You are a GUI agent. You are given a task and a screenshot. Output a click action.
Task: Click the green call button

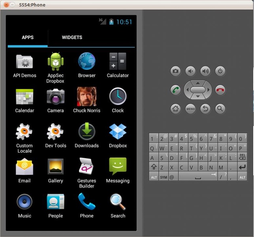click(x=176, y=90)
